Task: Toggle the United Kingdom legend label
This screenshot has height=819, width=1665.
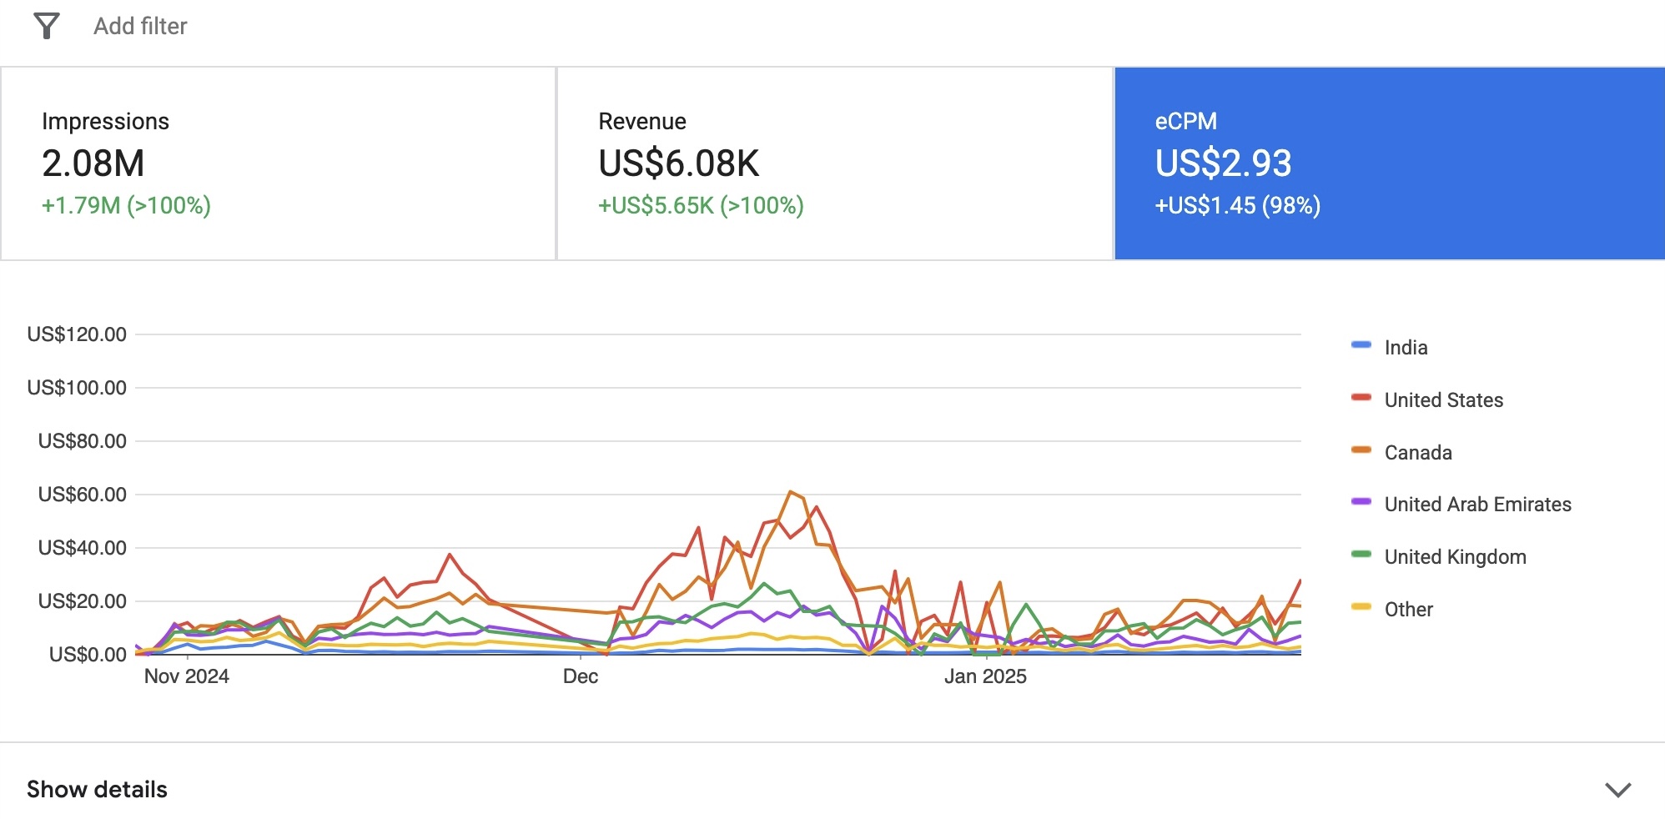Action: (x=1455, y=557)
